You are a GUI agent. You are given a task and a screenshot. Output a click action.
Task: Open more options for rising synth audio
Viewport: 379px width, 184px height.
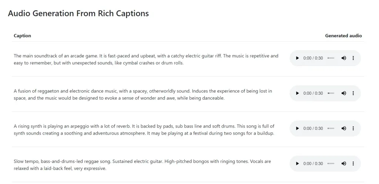point(353,128)
